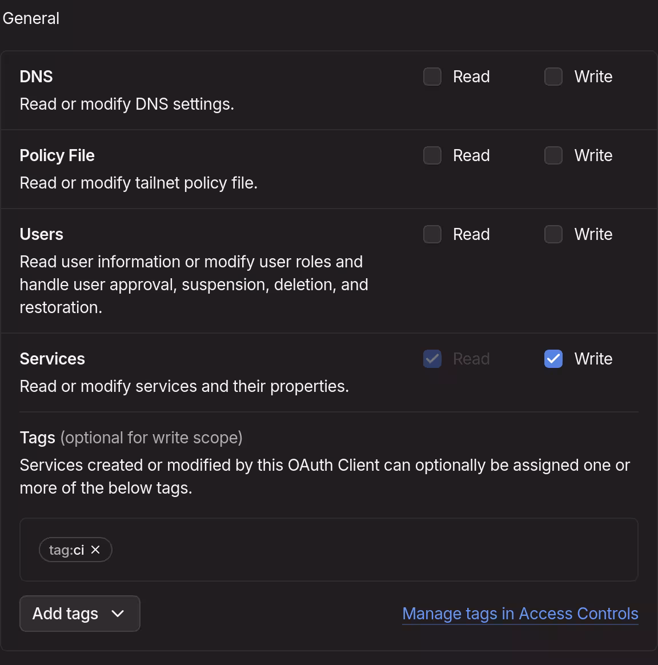658x665 pixels.
Task: Enable the DNS Write checkbox
Action: click(553, 76)
